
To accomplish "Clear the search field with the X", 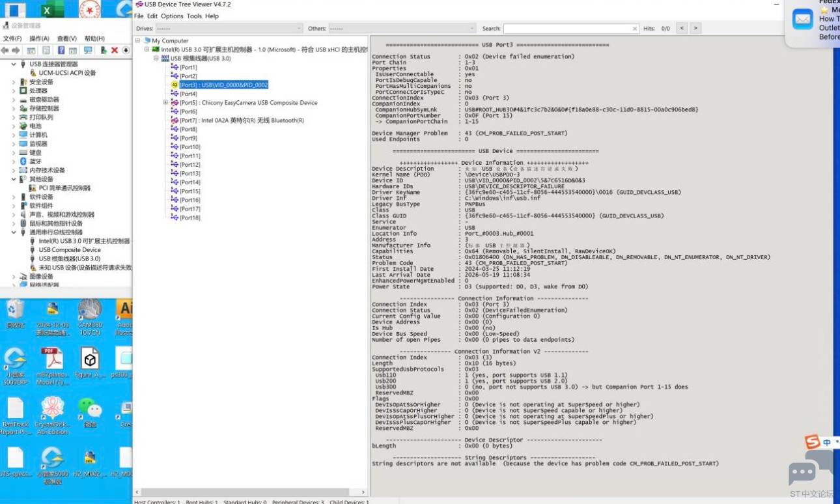I will tap(635, 29).
